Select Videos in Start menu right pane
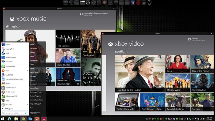The image size is (215, 121). (32, 64)
